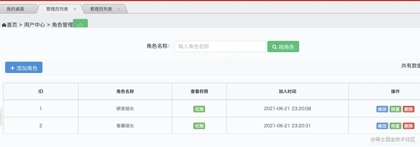The height and width of the screenshot is (147, 420).
Task: Click the date 2021-06-21 23:20:08
Action: click(287, 109)
